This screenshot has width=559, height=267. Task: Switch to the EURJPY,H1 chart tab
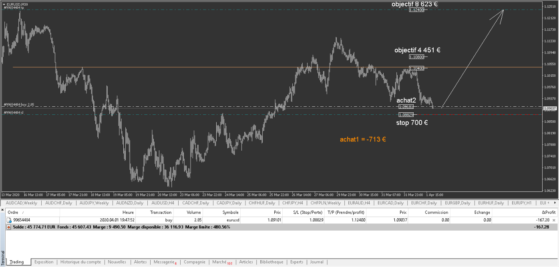(522, 203)
